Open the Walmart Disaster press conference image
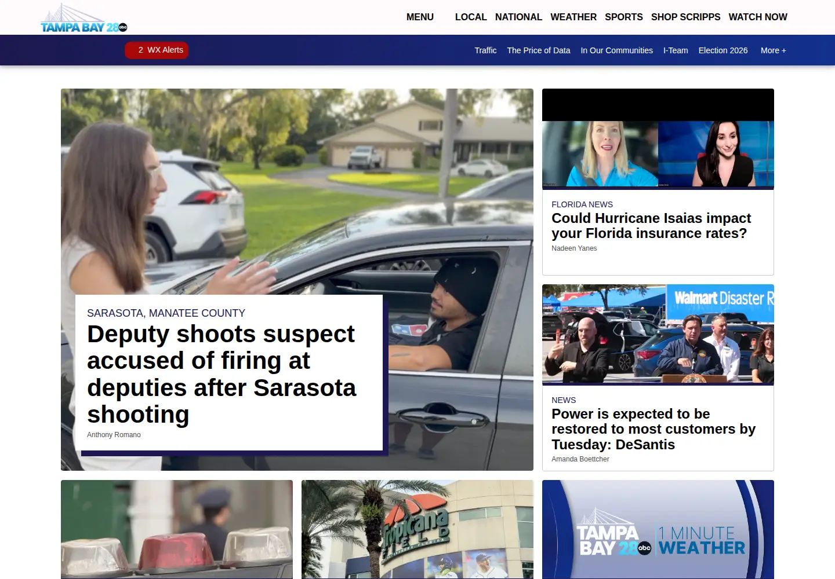The height and width of the screenshot is (579, 835). pos(658,334)
